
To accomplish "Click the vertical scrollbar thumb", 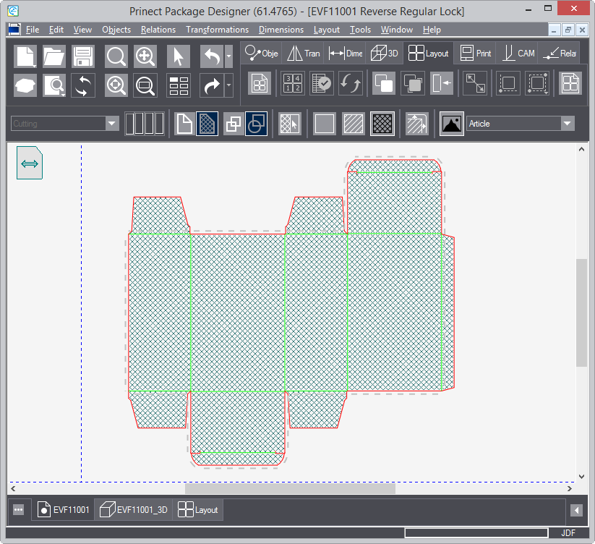I will point(581,311).
